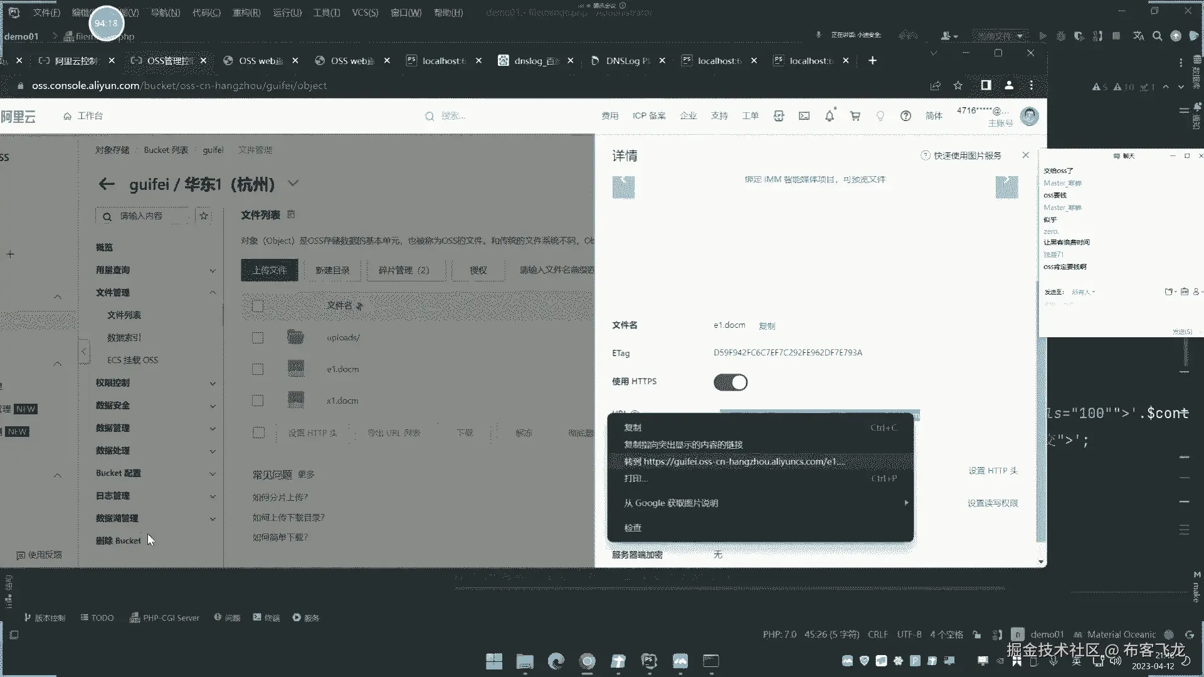Click the favorite star next to sidebar search
Viewport: 1204px width, 677px height.
tap(204, 216)
